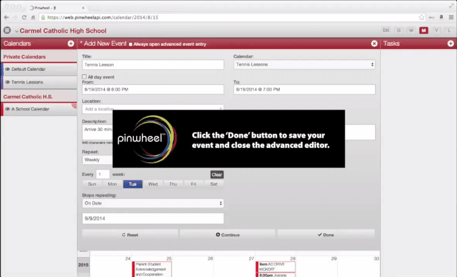Switch to L list view
The width and height of the screenshot is (457, 277).
click(x=449, y=30)
